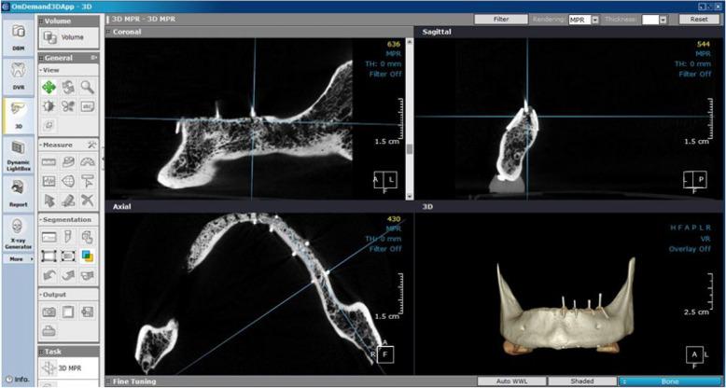The width and height of the screenshot is (726, 388).
Task: Toggle the Shaded rendering mode
Action: coord(581,381)
